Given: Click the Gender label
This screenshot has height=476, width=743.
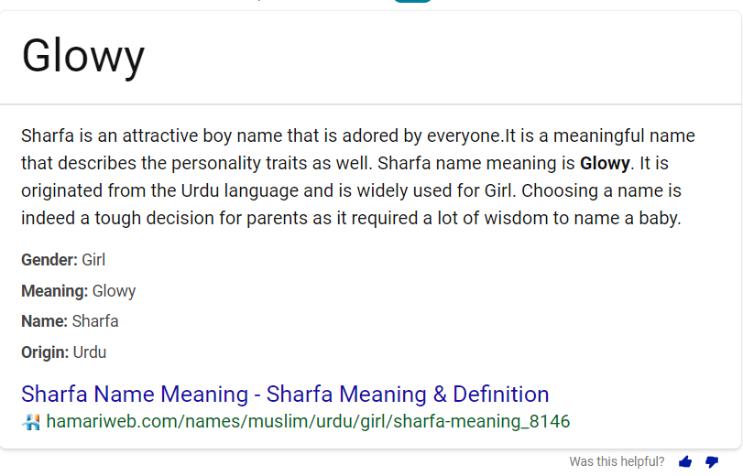Looking at the screenshot, I should pos(49,260).
